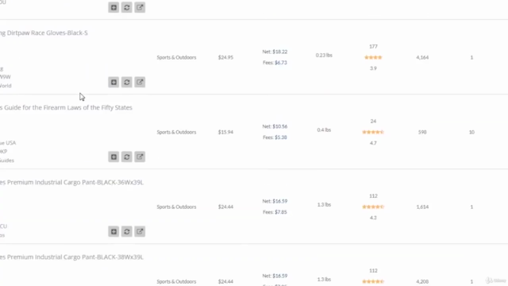Click the plus icon in the Firearm Laws Guide row
Image resolution: width=508 pixels, height=286 pixels.
(114, 157)
